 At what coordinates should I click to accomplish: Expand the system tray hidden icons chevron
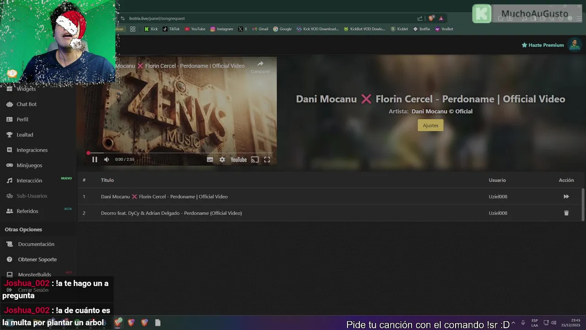tap(513, 323)
